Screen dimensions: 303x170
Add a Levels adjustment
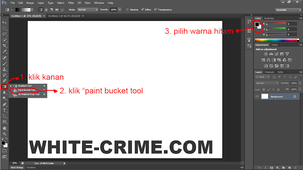(x=271, y=54)
